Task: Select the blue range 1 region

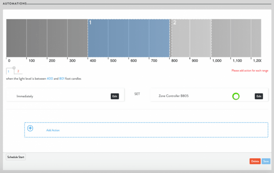Action: point(128,38)
